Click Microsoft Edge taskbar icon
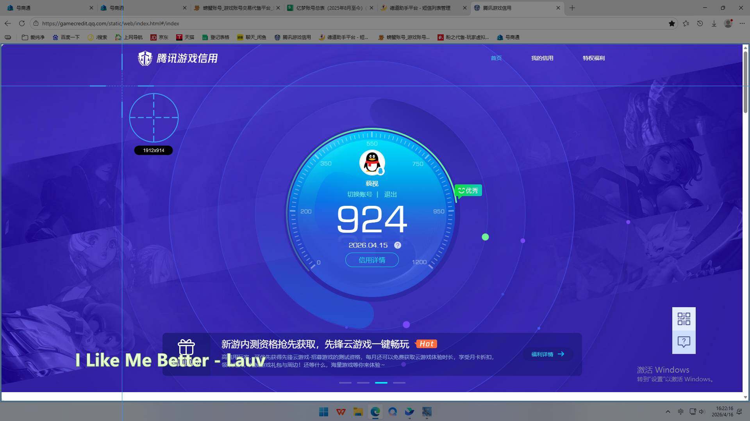The height and width of the screenshot is (421, 750). point(375,412)
